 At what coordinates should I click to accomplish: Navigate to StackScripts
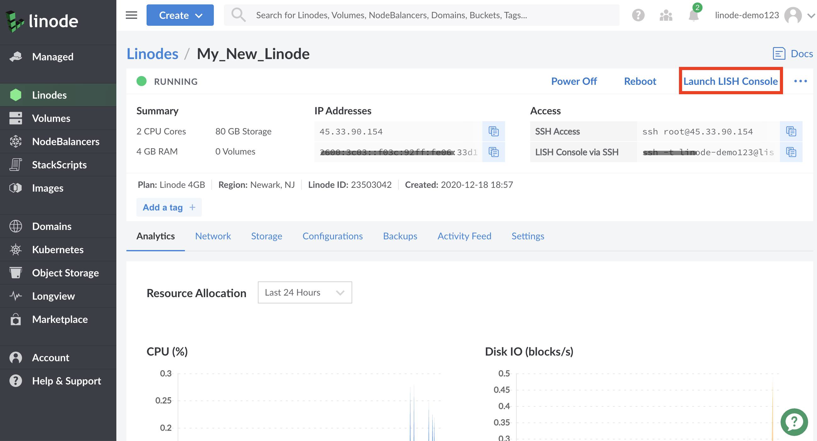pos(59,164)
